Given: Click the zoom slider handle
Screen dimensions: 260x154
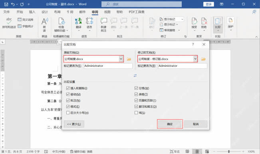Looking at the screenshot, I should [229, 151].
